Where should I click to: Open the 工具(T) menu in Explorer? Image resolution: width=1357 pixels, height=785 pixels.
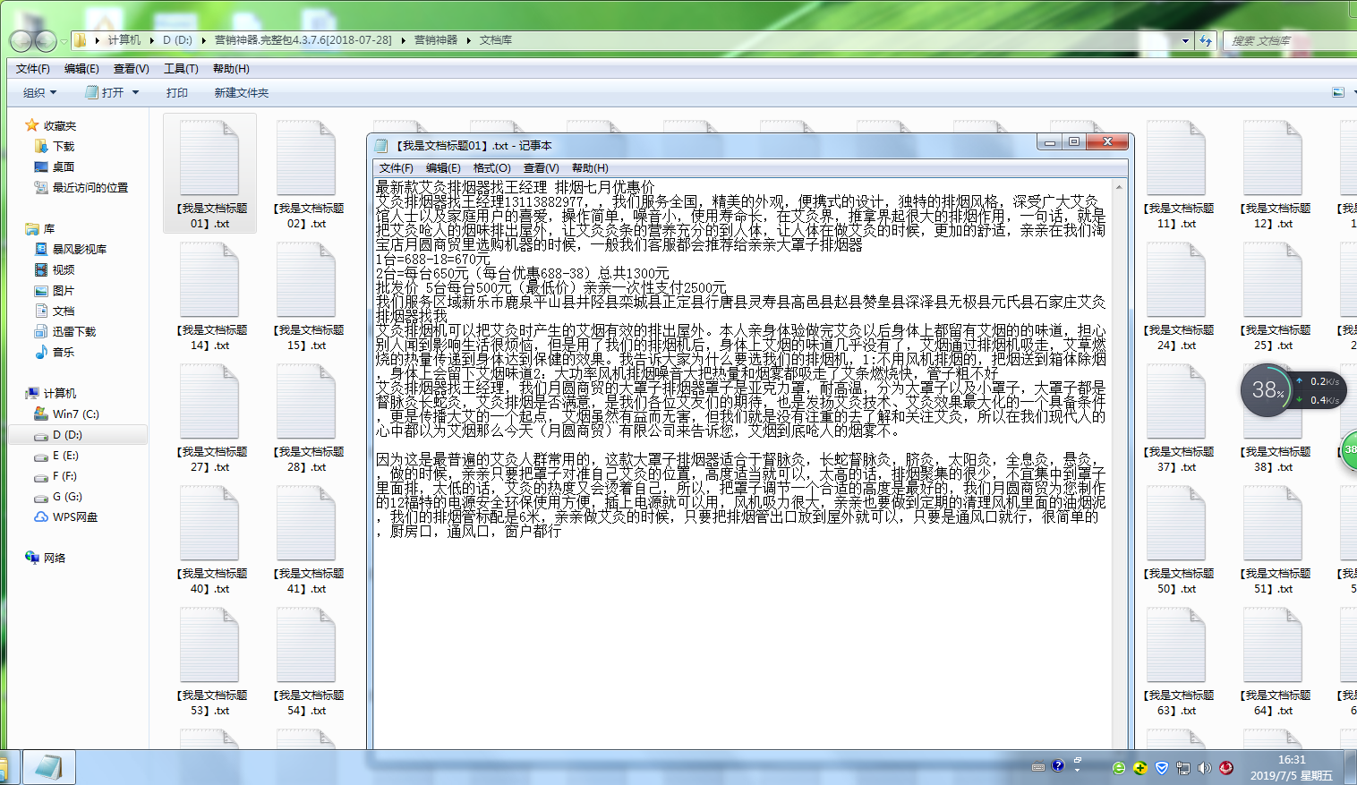click(x=181, y=69)
